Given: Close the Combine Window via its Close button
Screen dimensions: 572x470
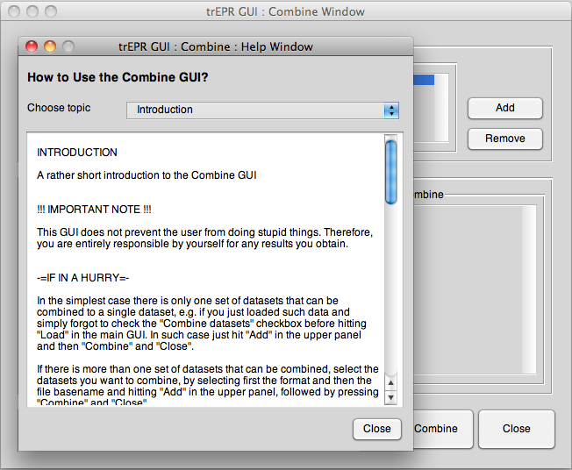Looking at the screenshot, I should click(x=516, y=429).
